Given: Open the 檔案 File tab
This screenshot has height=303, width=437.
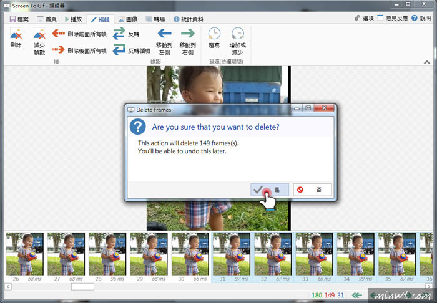Looking at the screenshot, I should [19, 19].
